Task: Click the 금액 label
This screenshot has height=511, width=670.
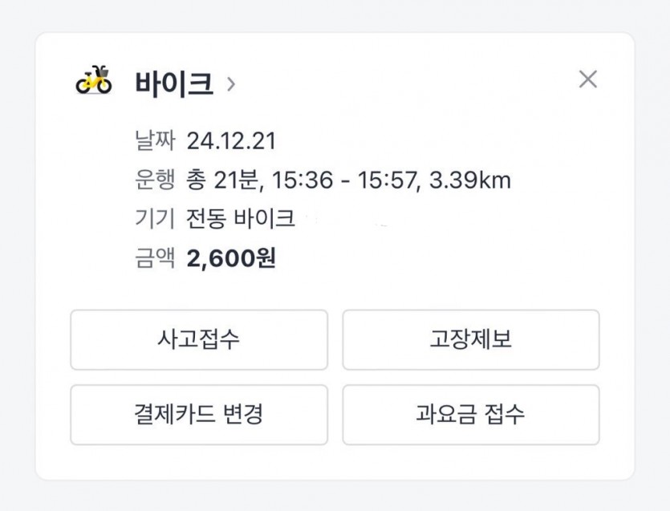Action: pyautogui.click(x=155, y=258)
